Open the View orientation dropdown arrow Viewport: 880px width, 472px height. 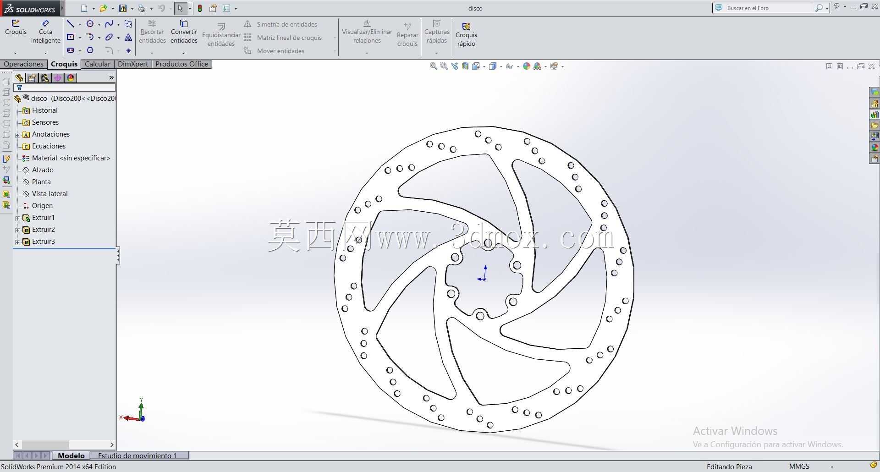484,66
